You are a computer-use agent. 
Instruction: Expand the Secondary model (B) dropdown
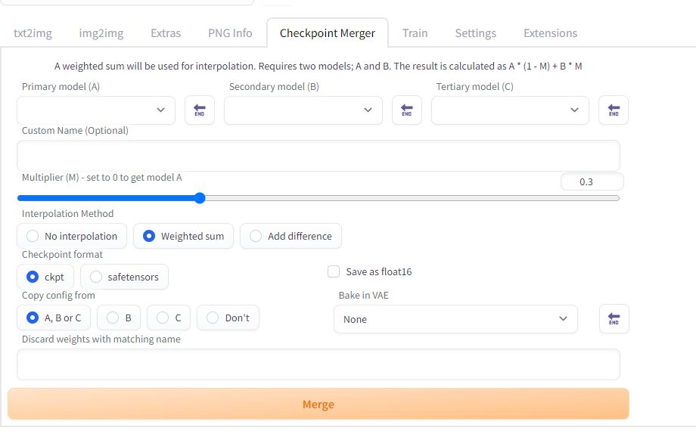303,110
